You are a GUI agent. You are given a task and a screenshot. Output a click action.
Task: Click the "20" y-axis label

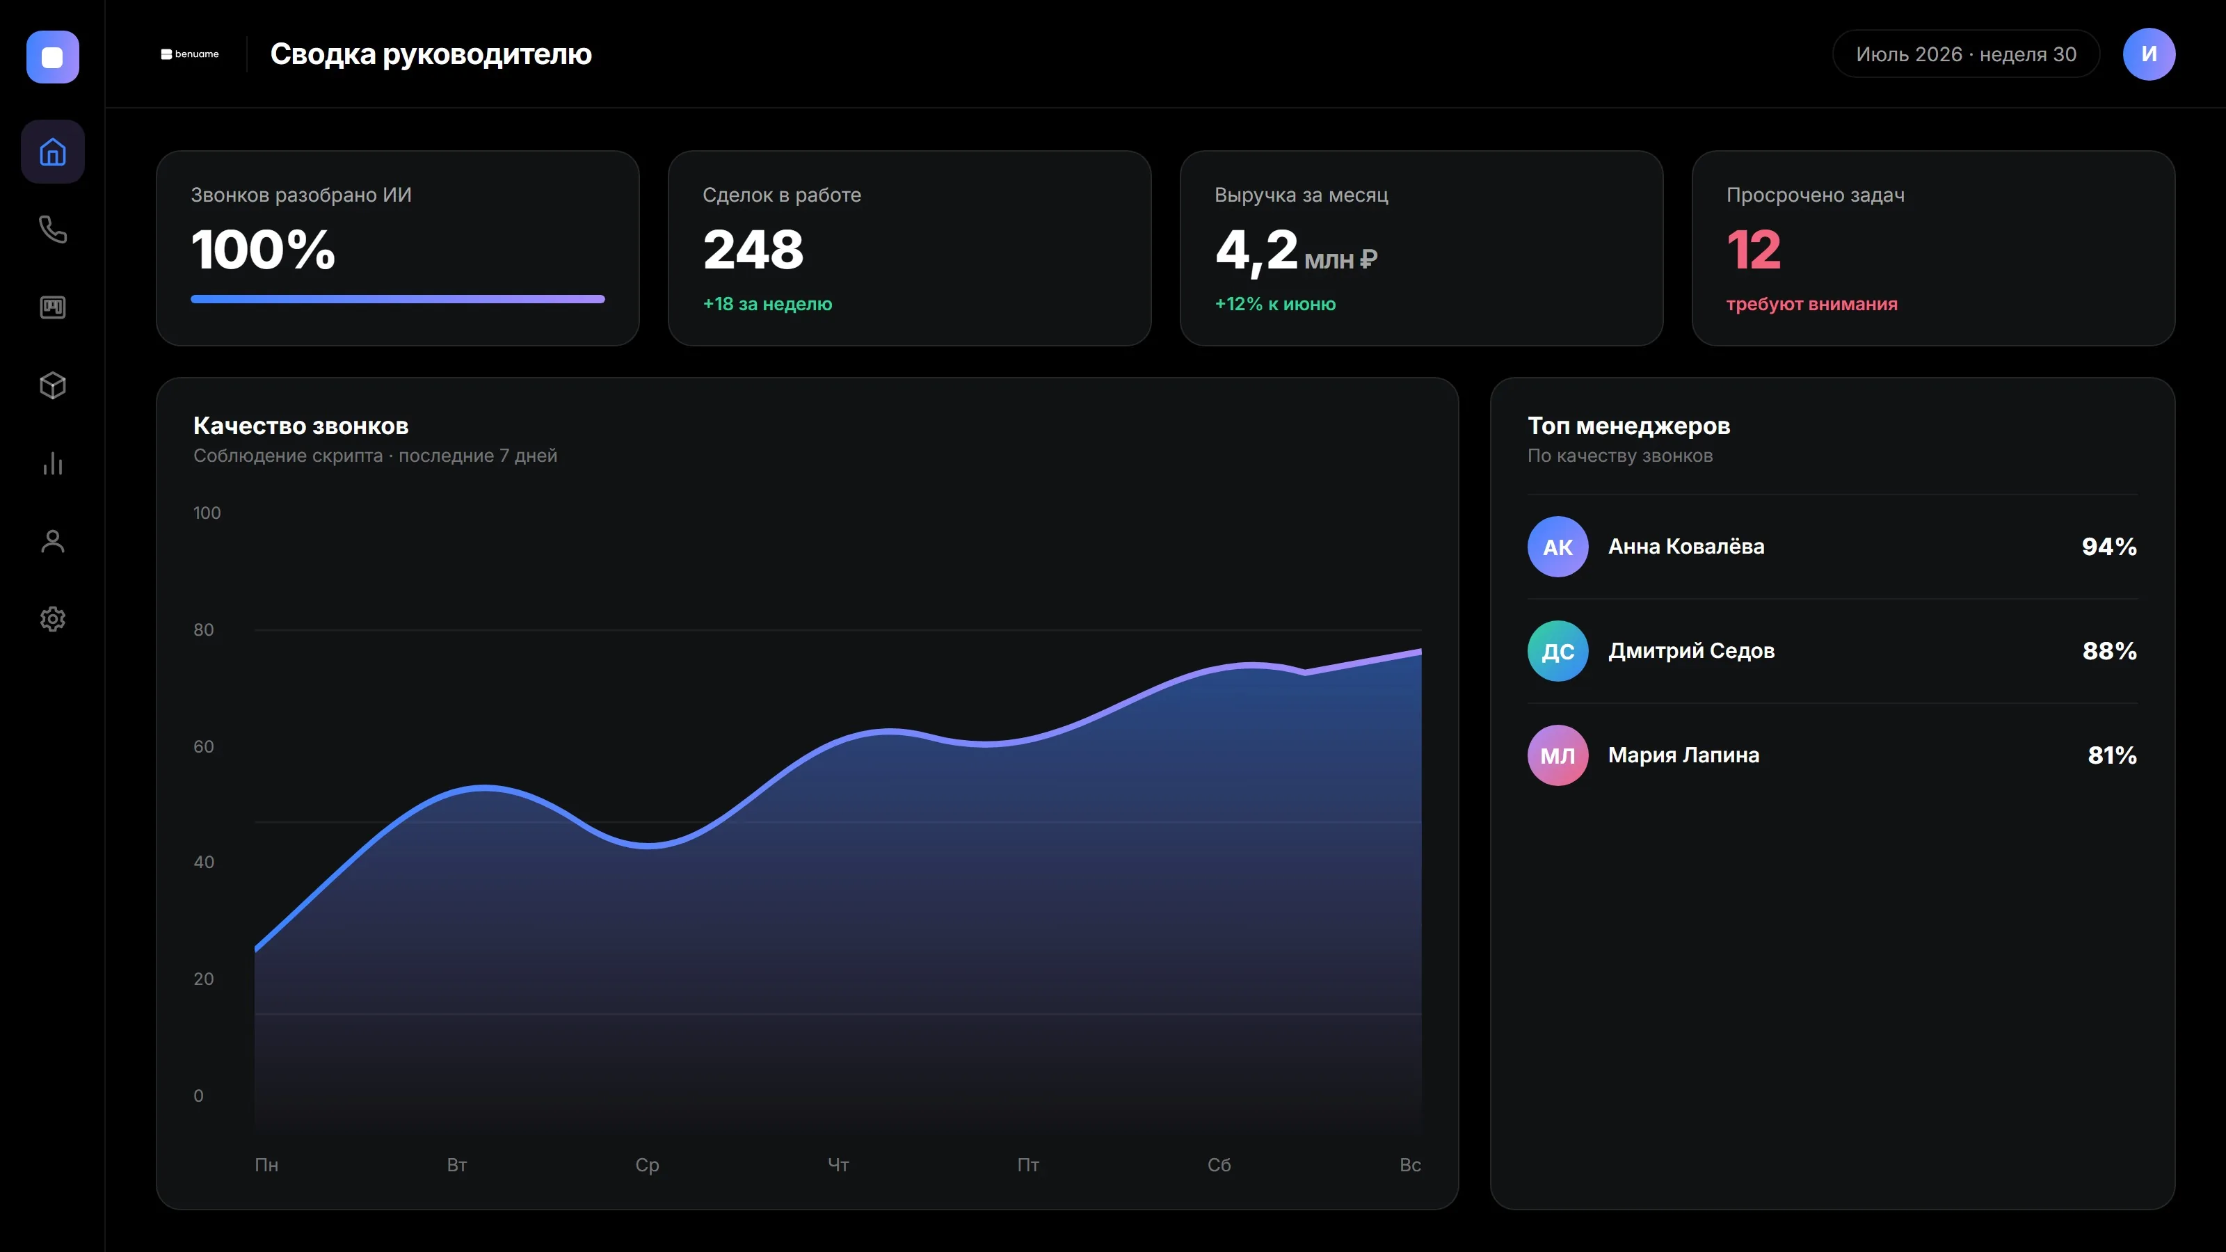point(204,979)
